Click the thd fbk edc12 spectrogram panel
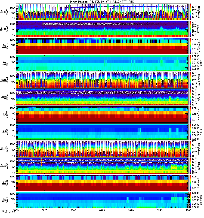The width and height of the screenshot is (204, 218). click(102, 114)
